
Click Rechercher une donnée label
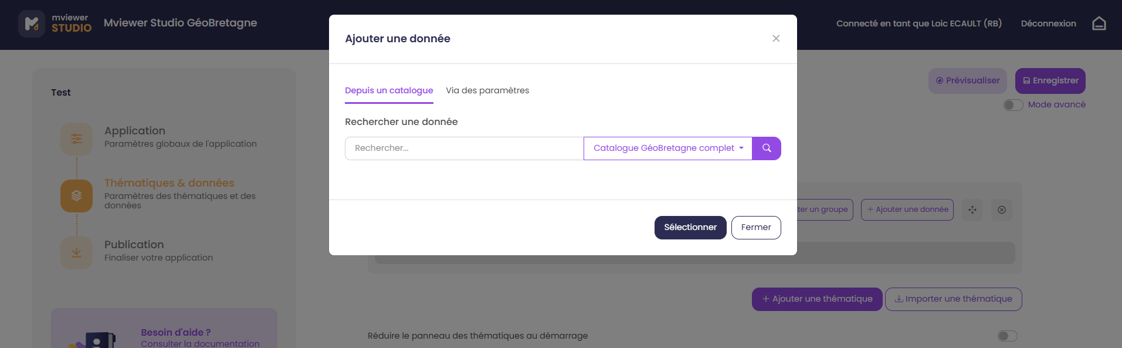click(401, 122)
